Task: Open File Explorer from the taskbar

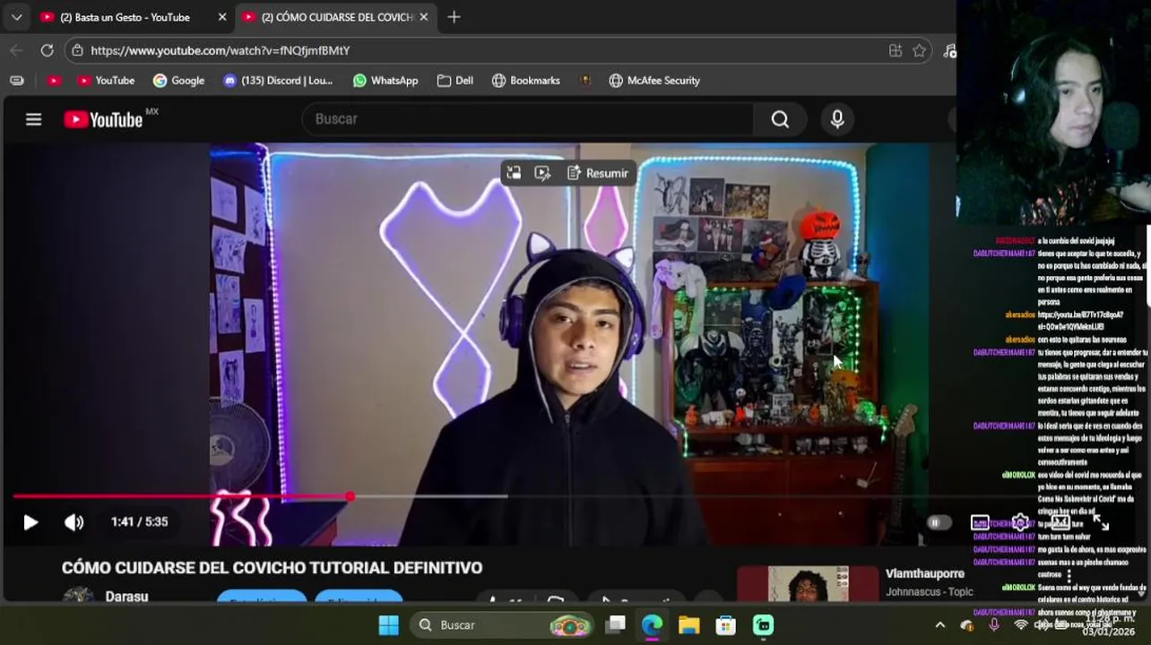Action: (688, 625)
